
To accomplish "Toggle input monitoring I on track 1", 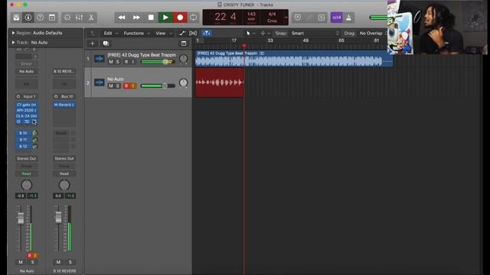I will (133, 62).
